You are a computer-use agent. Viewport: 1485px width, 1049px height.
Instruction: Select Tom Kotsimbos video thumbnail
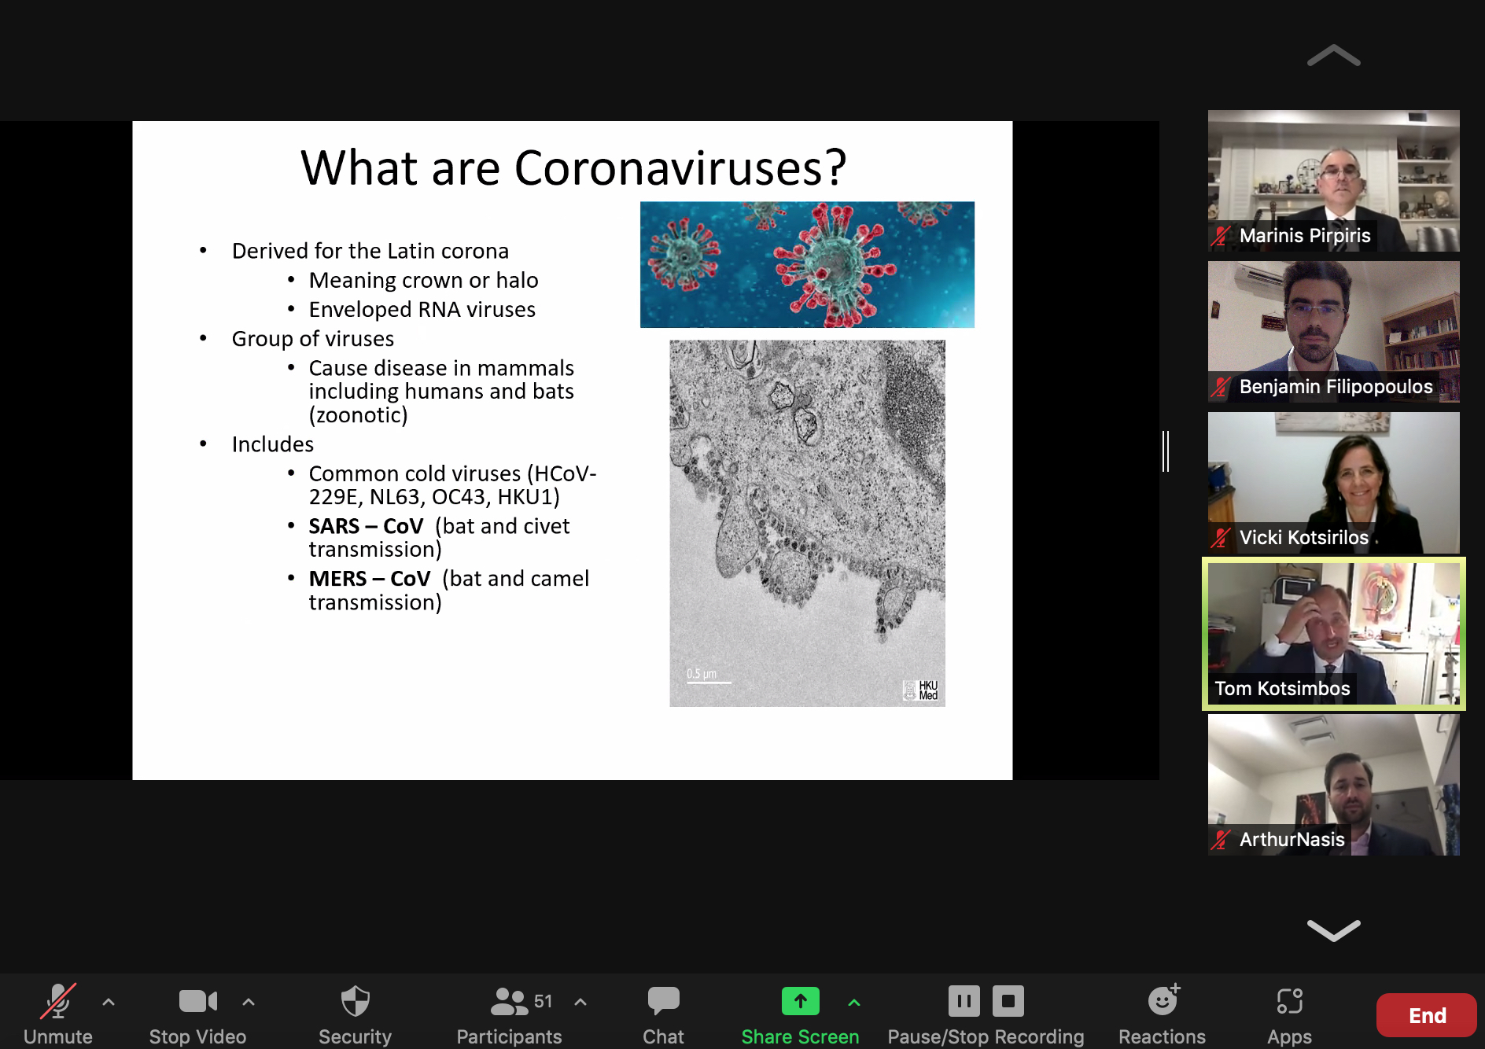tap(1333, 633)
